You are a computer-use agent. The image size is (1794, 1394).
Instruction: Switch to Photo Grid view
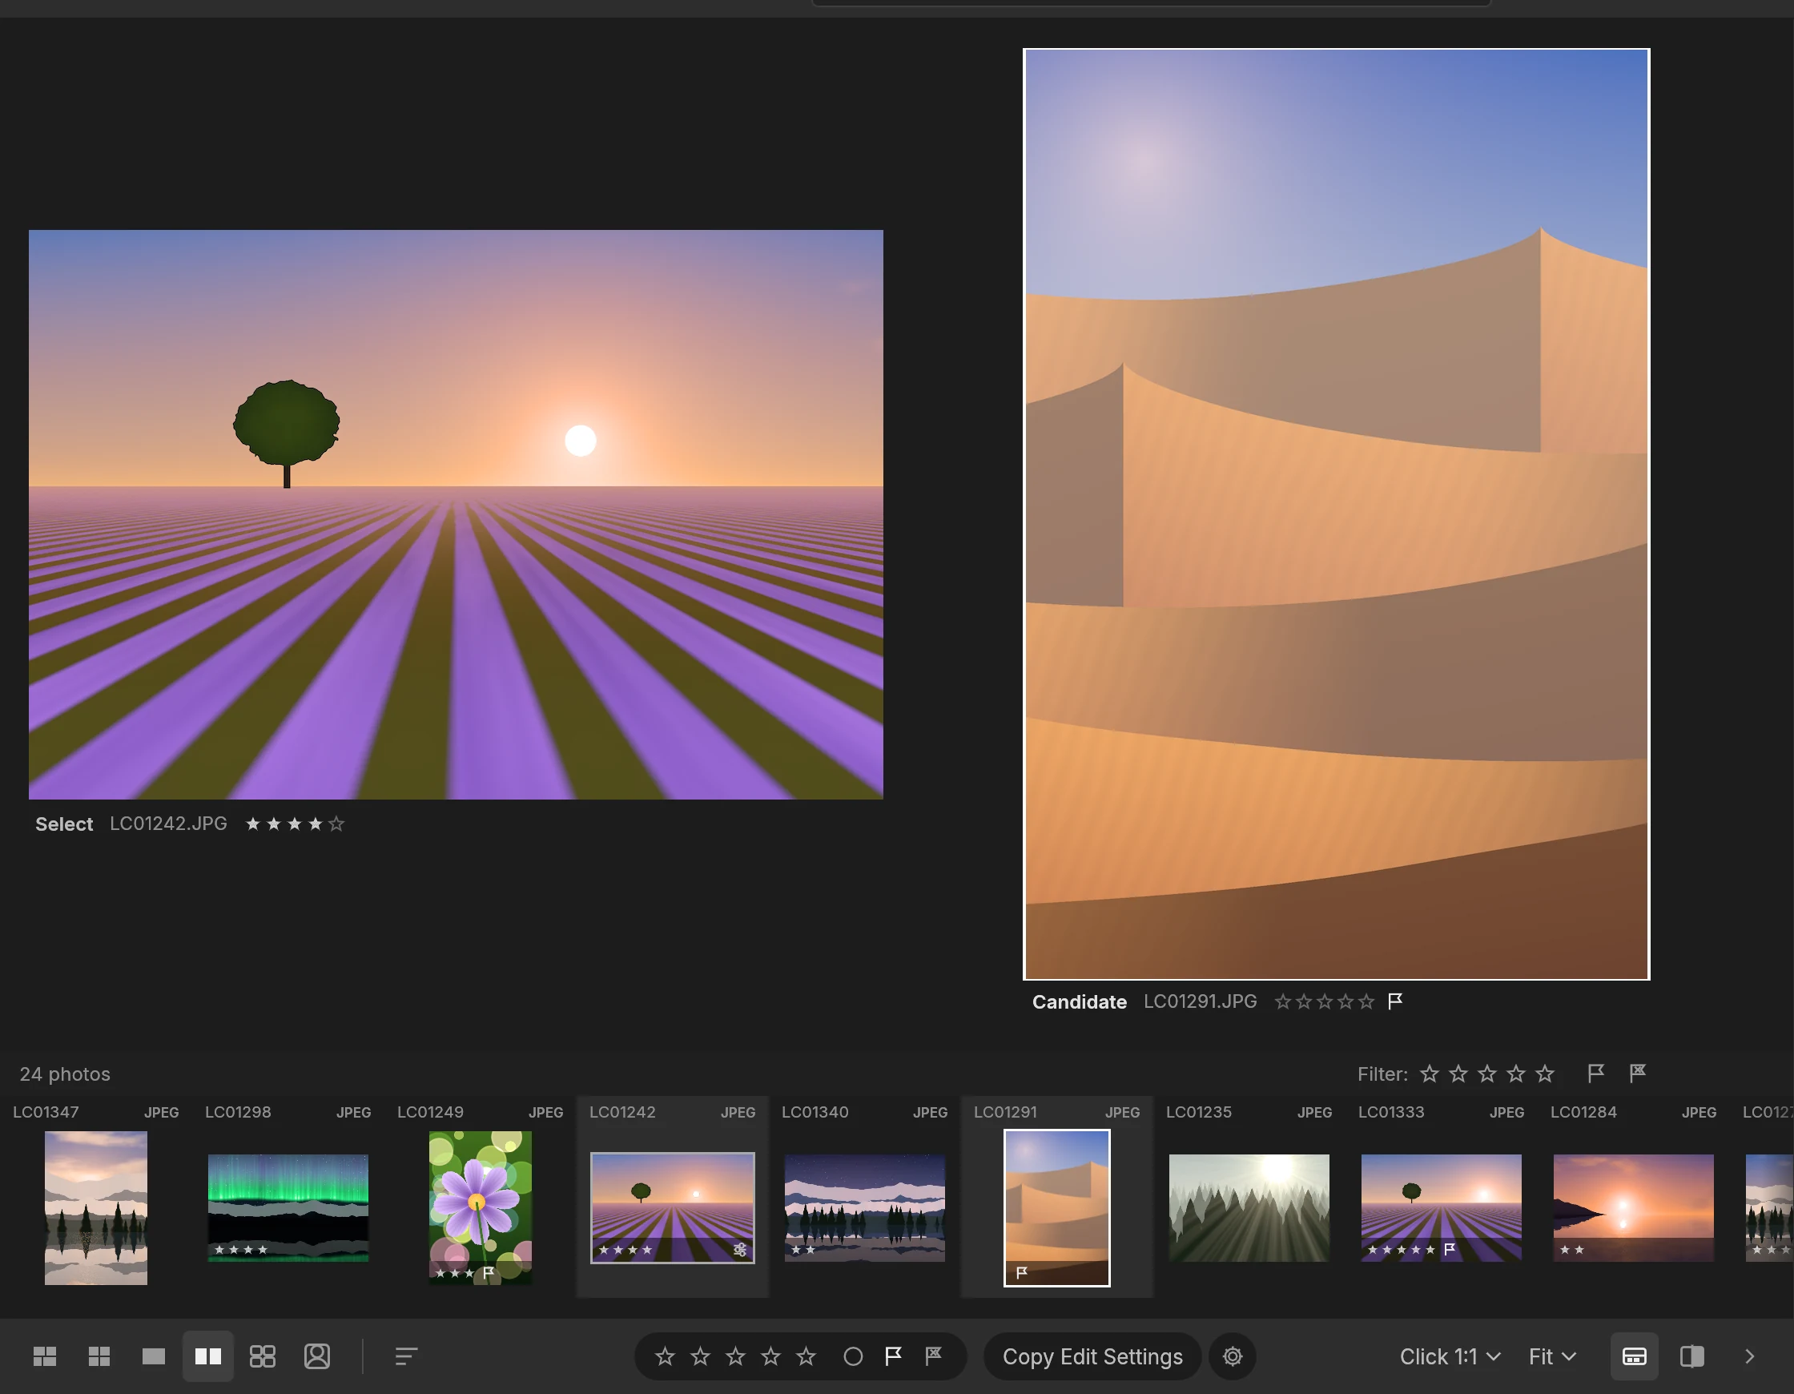click(44, 1356)
